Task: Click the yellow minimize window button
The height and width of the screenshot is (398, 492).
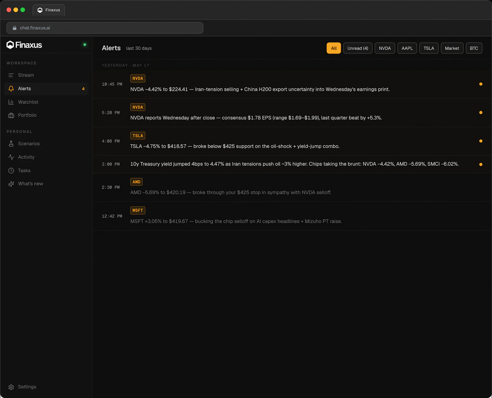Action: [16, 10]
